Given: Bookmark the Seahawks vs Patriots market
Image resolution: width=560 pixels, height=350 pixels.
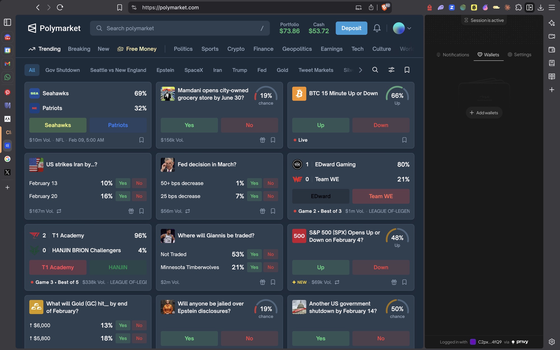Looking at the screenshot, I should point(141,140).
